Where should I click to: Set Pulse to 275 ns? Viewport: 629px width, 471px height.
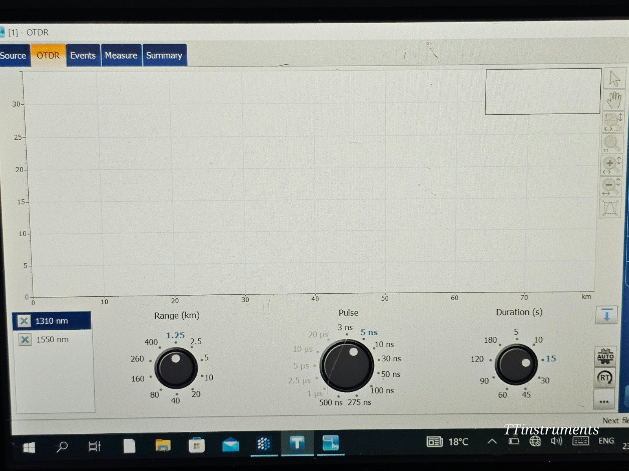pyautogui.click(x=359, y=402)
